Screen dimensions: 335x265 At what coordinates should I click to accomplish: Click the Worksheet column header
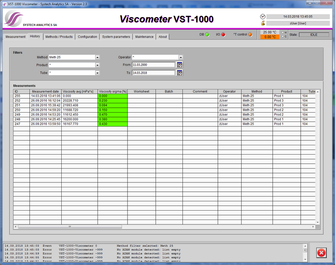coord(141,91)
